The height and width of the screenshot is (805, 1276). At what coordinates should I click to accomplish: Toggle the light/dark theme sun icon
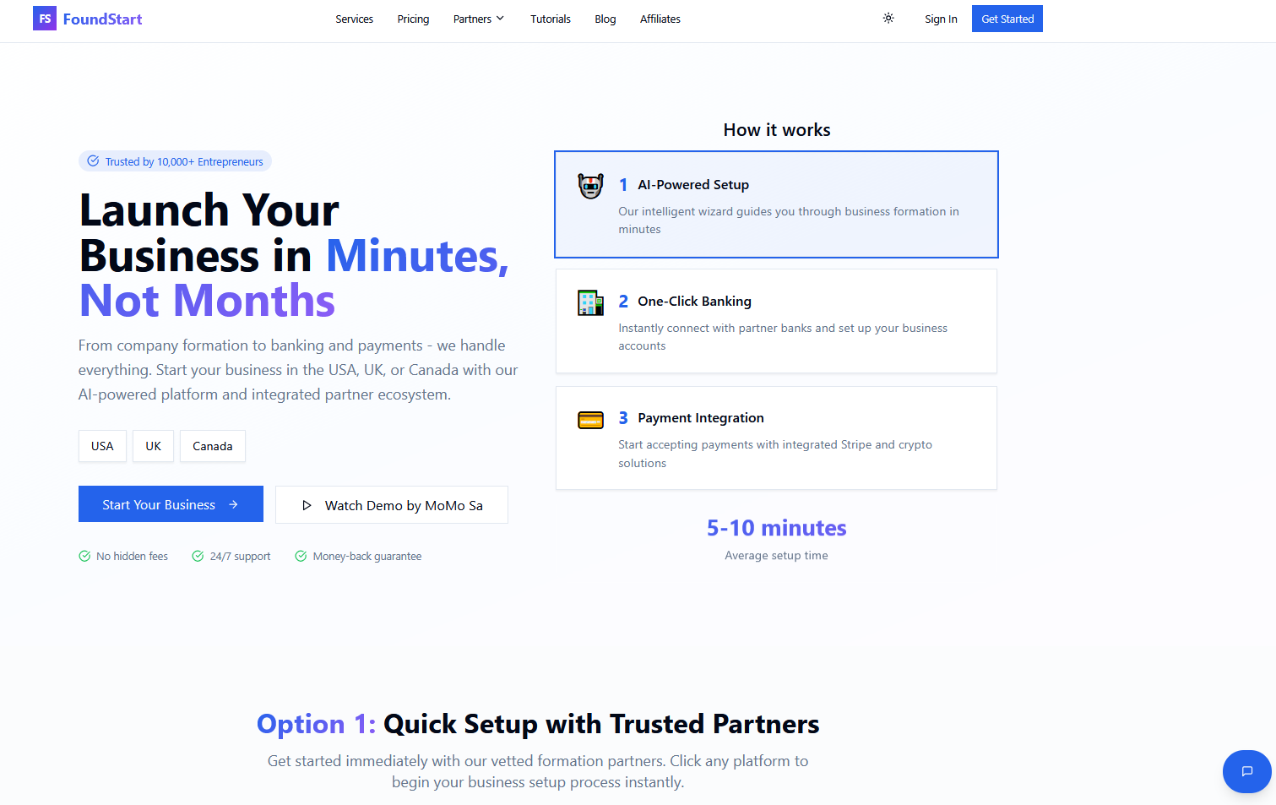[888, 18]
